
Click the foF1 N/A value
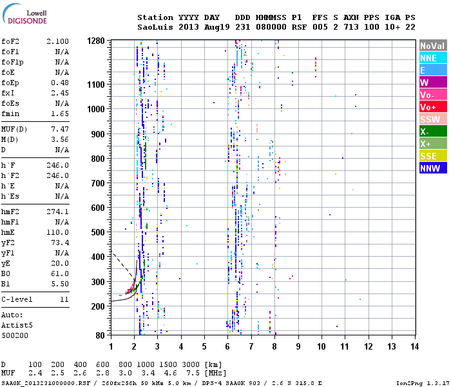[x=62, y=52]
